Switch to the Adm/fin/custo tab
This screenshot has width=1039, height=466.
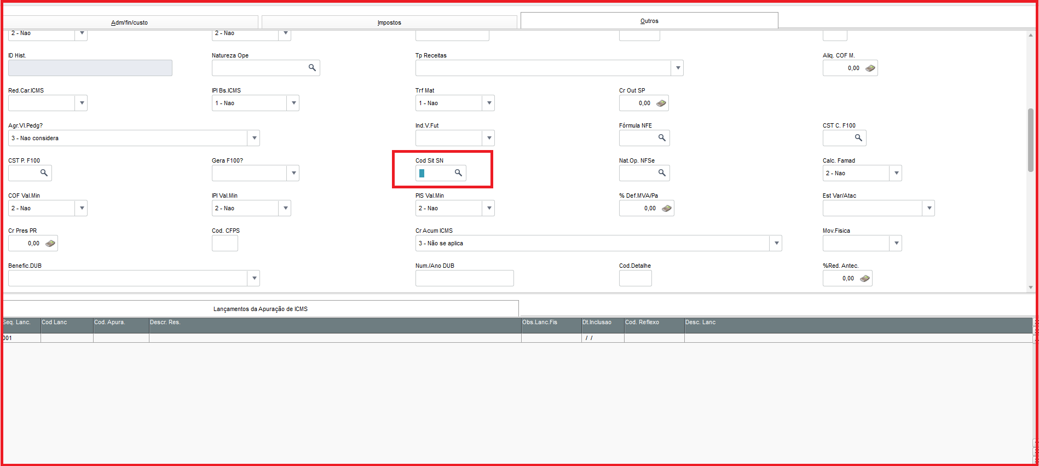point(130,22)
